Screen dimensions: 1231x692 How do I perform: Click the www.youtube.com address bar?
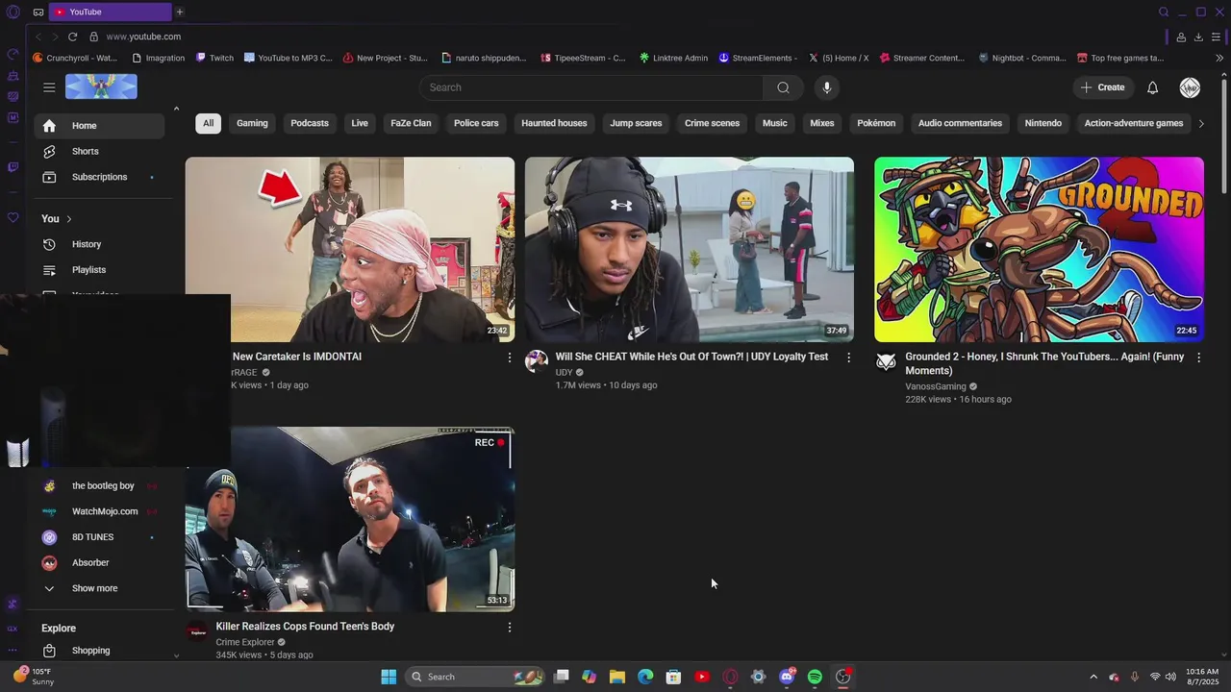[x=143, y=37]
